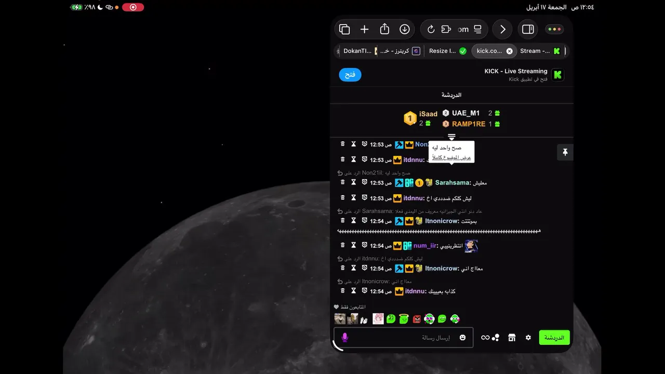
Task: Timeout num_iir with hourglass icon
Action: point(353,245)
